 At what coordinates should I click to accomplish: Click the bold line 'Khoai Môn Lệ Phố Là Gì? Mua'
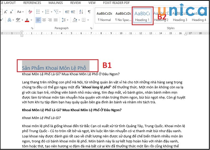(x=72, y=110)
